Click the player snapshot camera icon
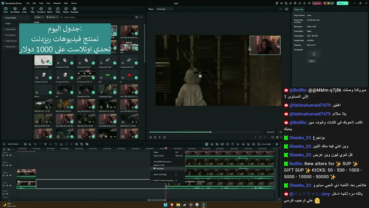Image resolution: width=369 pixels, height=208 pixels. point(277,137)
